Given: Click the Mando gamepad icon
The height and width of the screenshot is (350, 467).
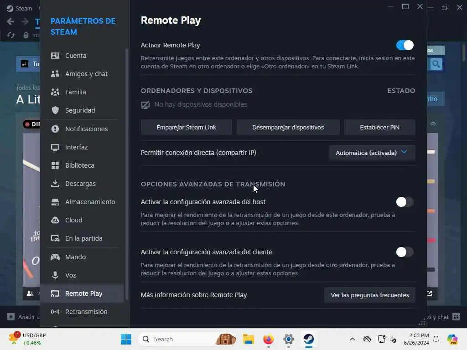Looking at the screenshot, I should point(55,257).
